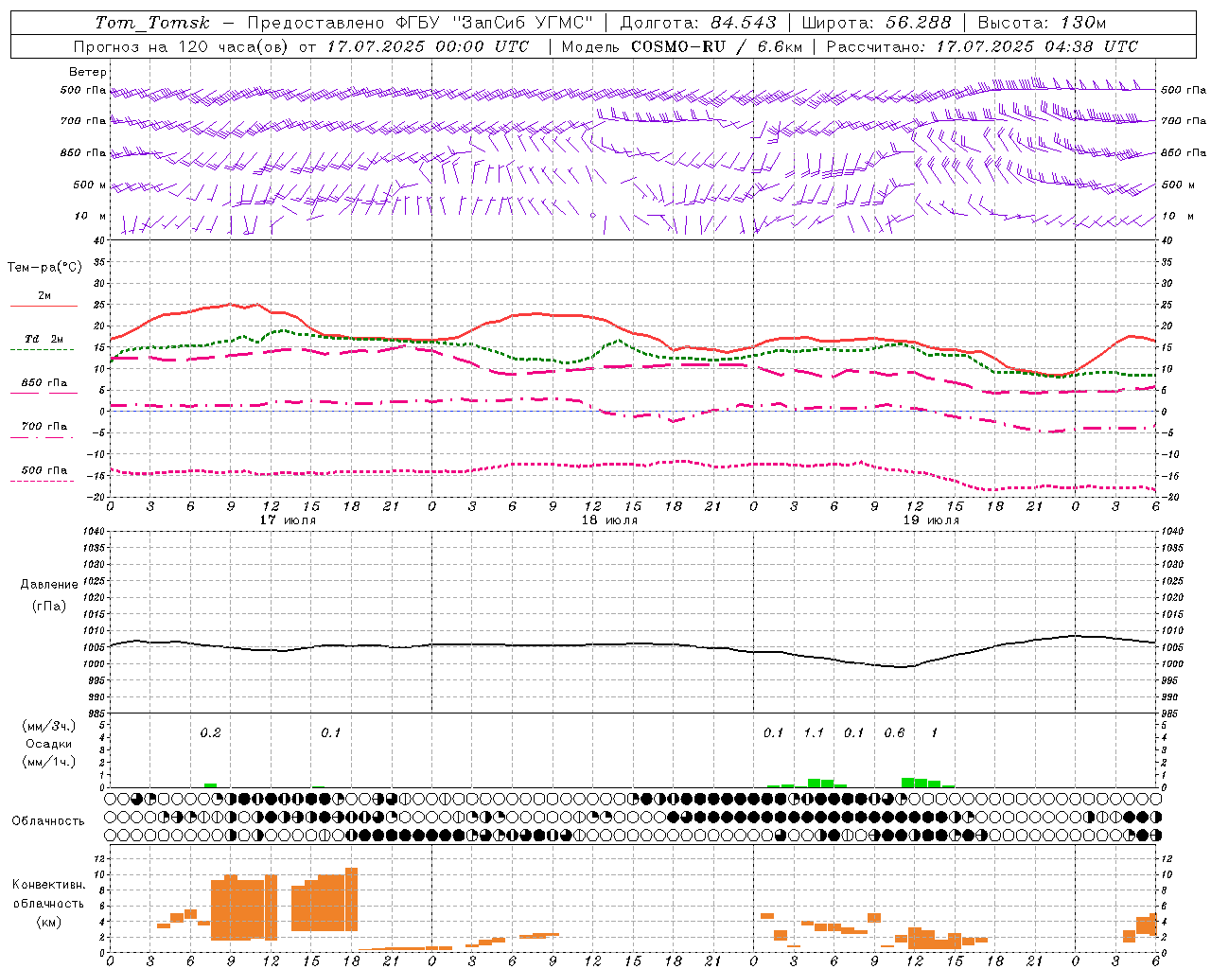Click "500 гПа" in the temperature legend

coord(44,470)
